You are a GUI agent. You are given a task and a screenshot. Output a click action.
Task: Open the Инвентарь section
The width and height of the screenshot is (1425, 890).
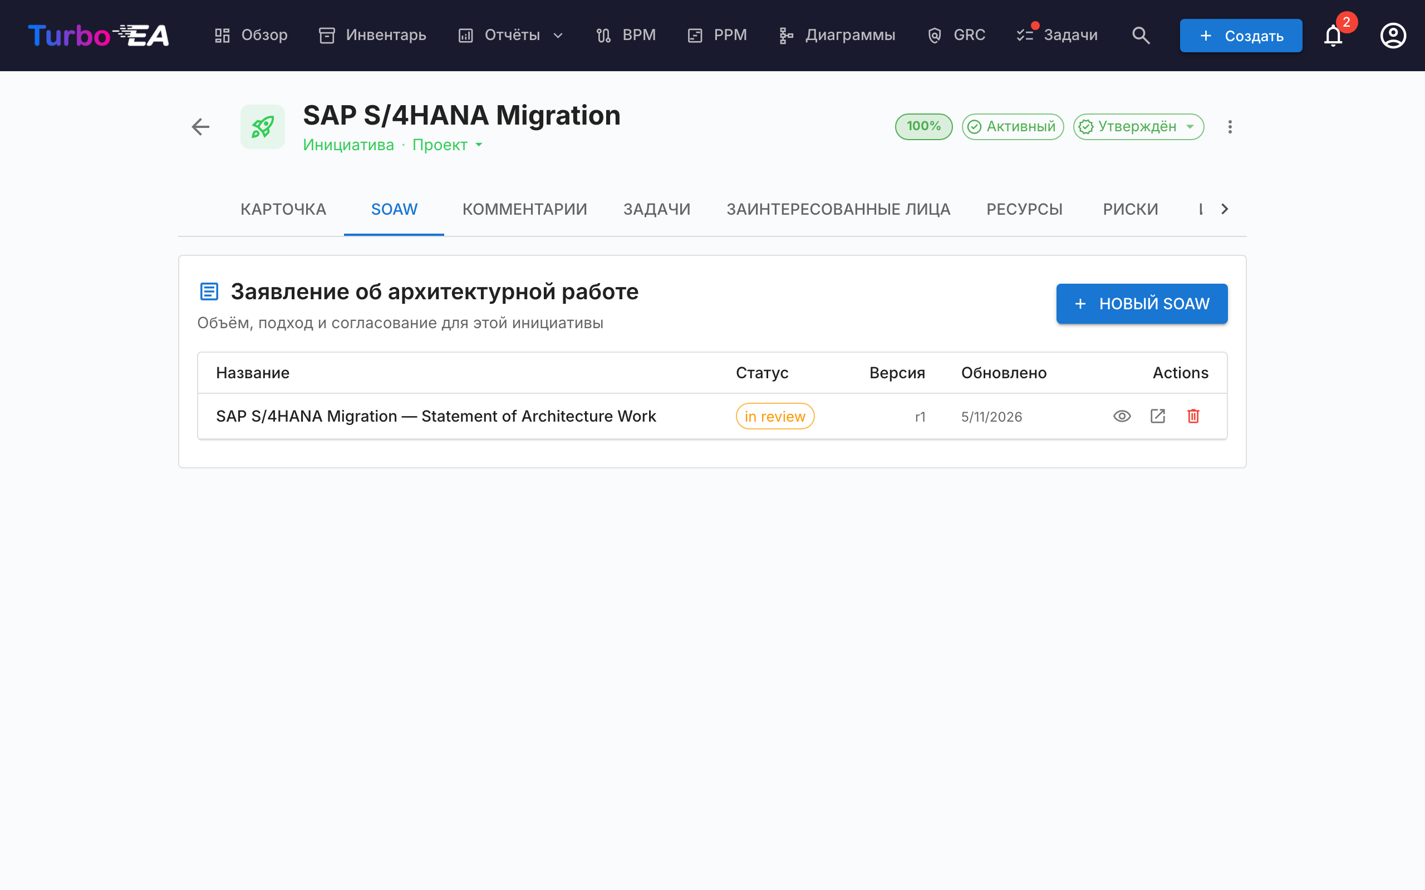pyautogui.click(x=372, y=35)
